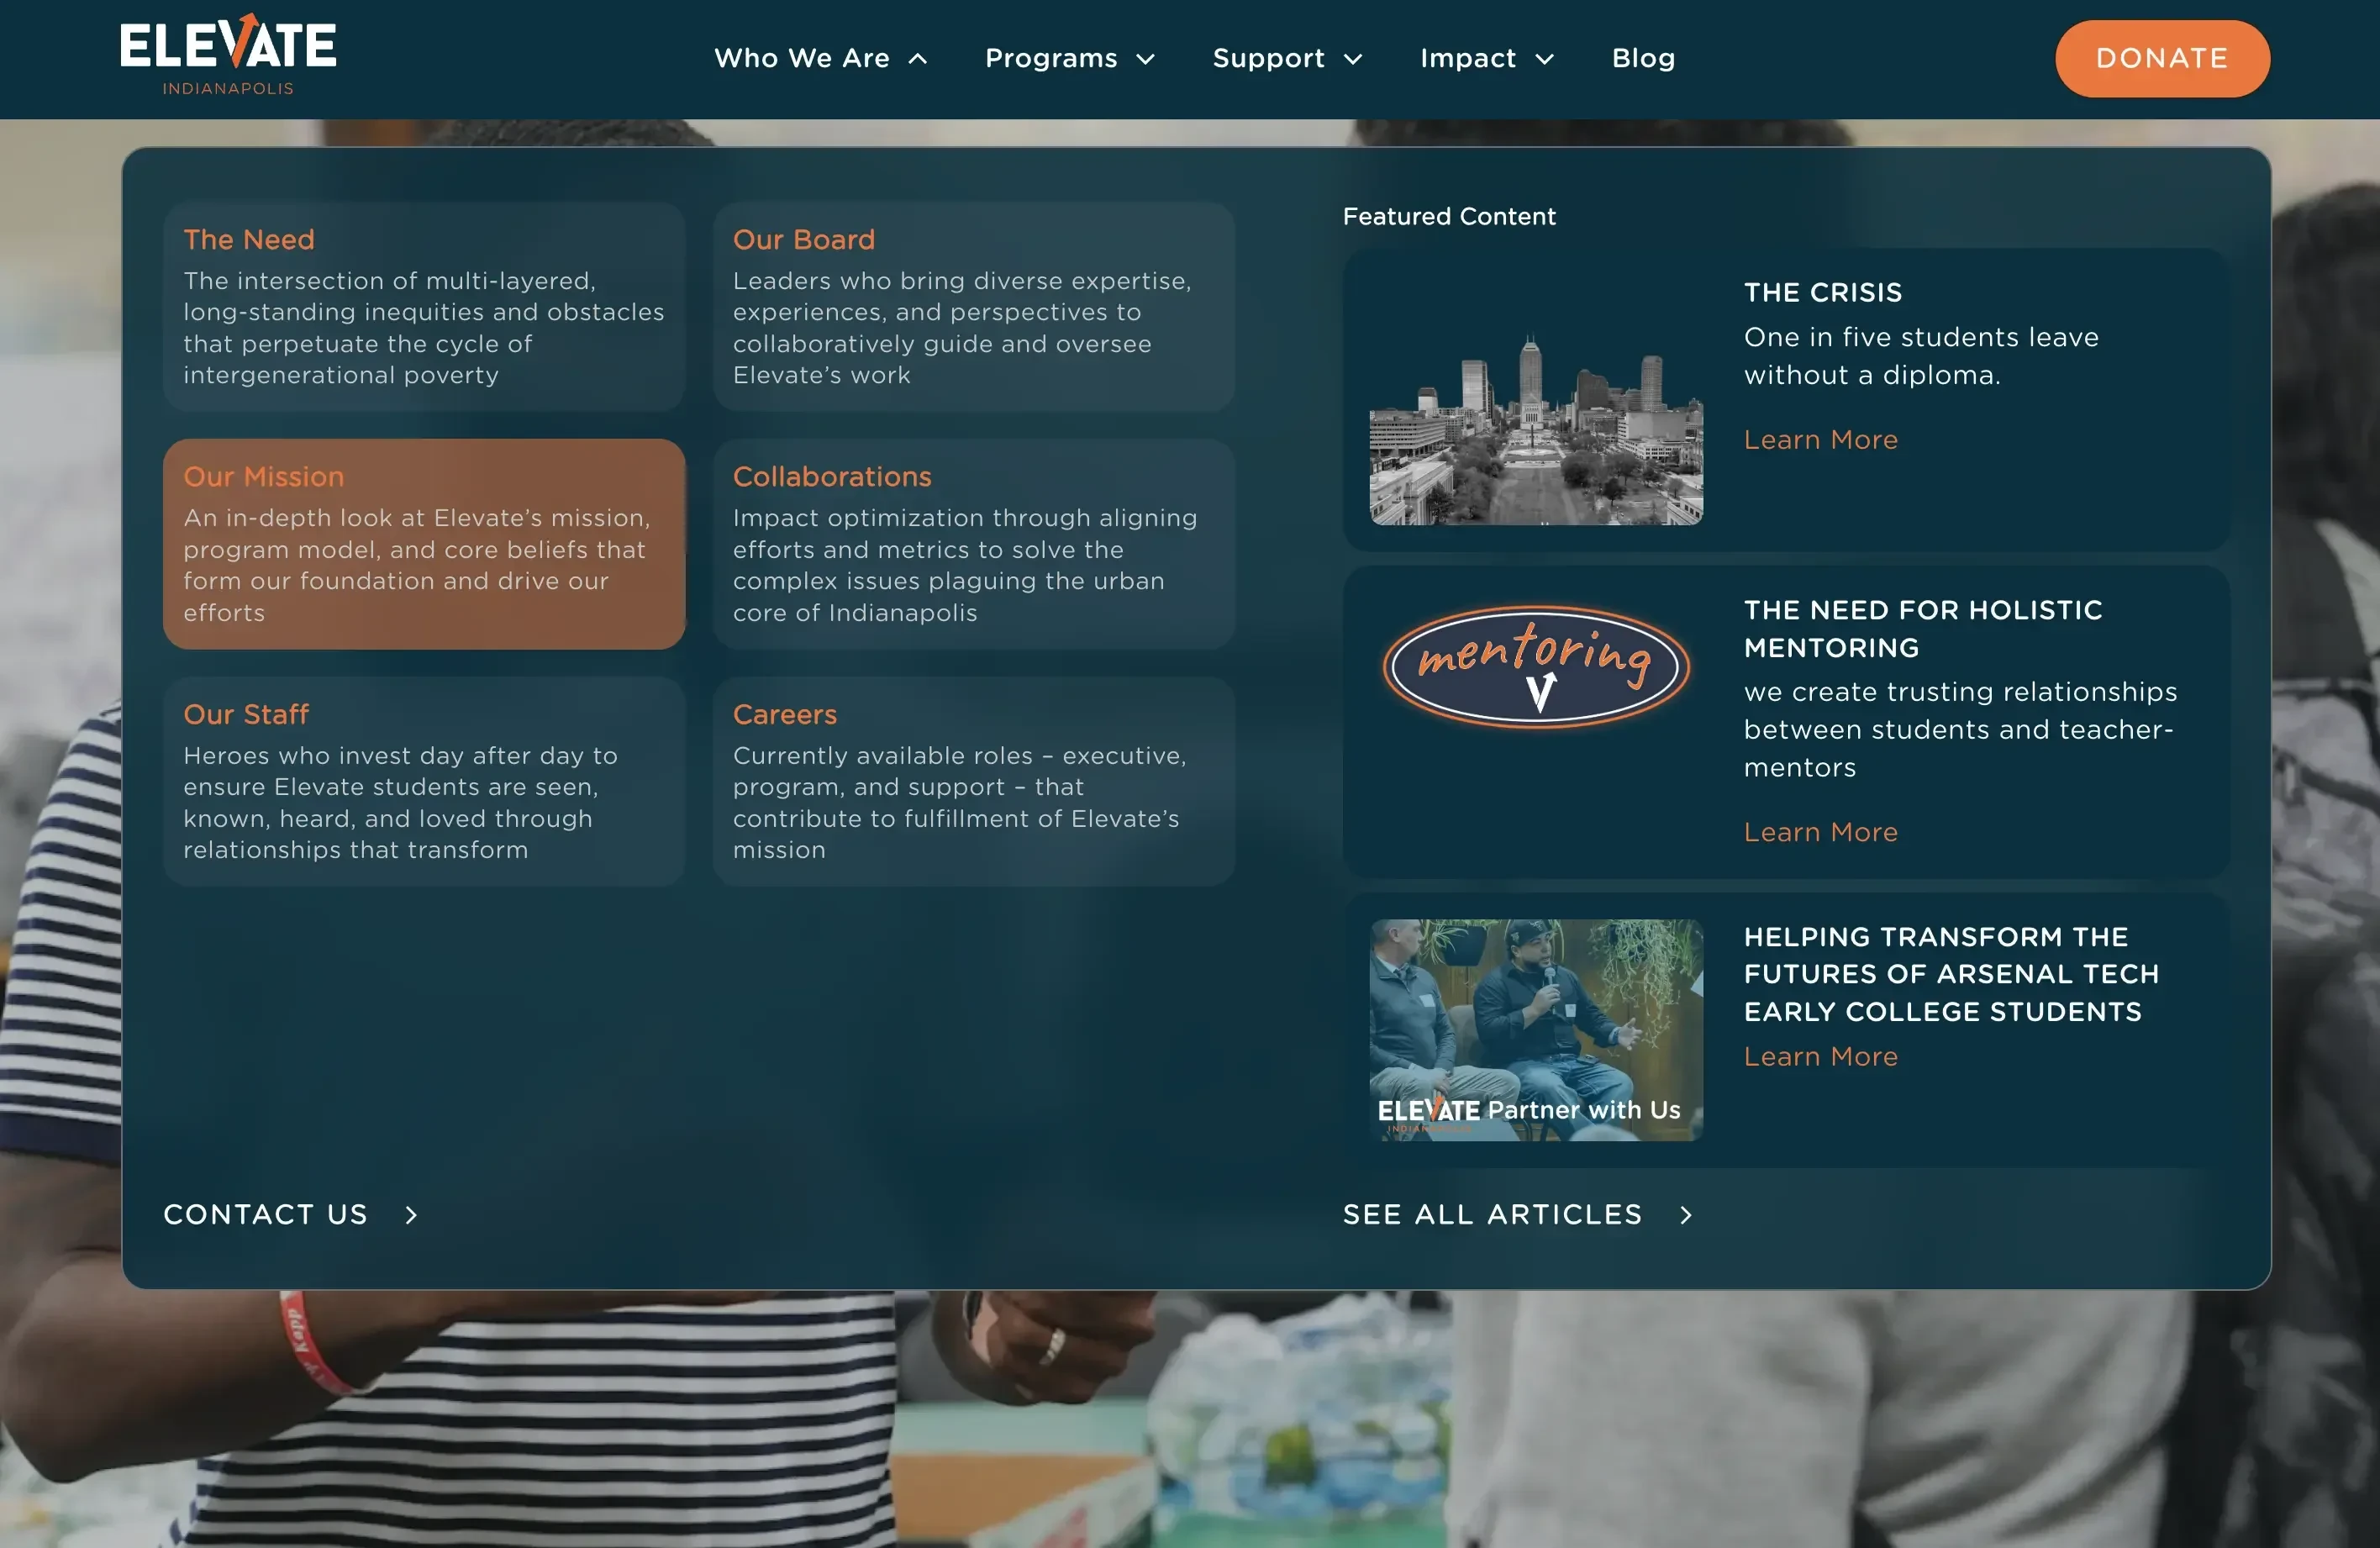2380x1548 pixels.
Task: Click the DONATE button
Action: click(2163, 57)
